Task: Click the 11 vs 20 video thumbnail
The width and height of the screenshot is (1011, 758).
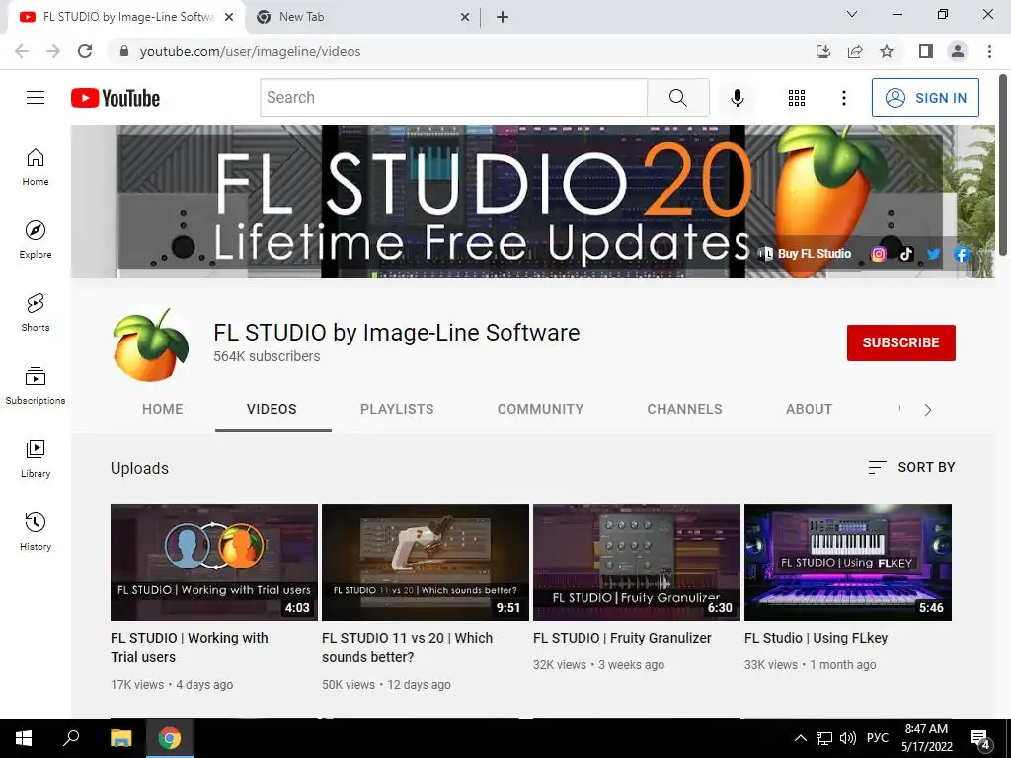Action: coord(426,563)
